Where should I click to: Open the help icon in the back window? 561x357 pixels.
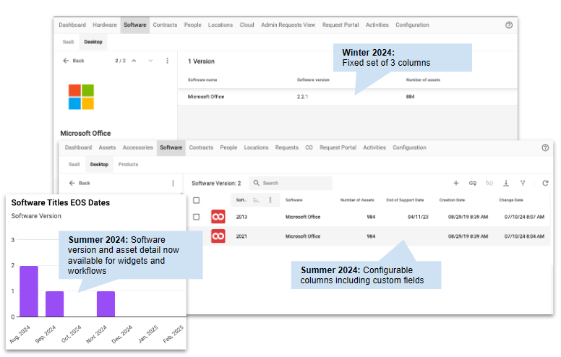509,25
